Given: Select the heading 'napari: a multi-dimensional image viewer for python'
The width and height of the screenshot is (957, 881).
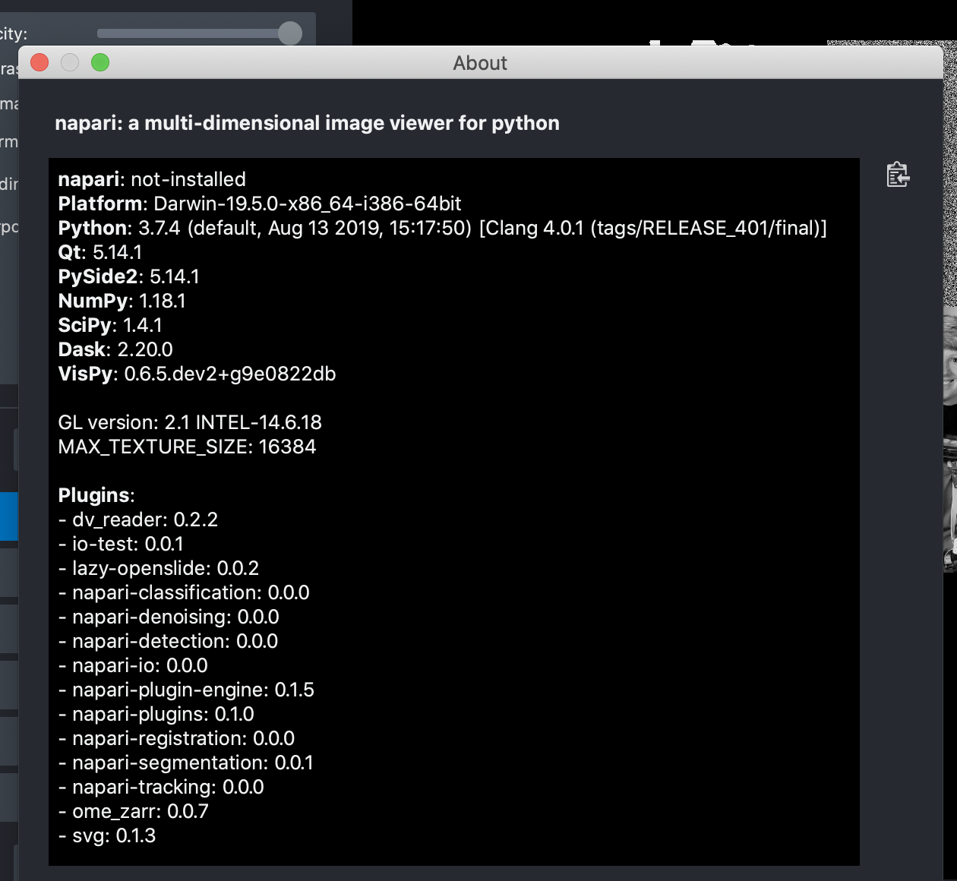Looking at the screenshot, I should coord(307,123).
